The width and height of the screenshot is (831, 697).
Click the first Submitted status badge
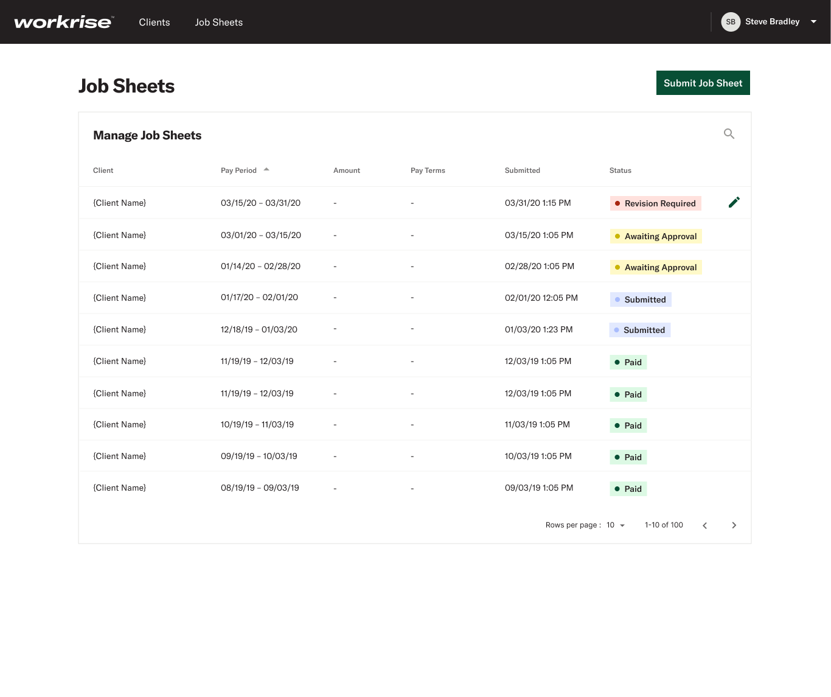pos(641,299)
